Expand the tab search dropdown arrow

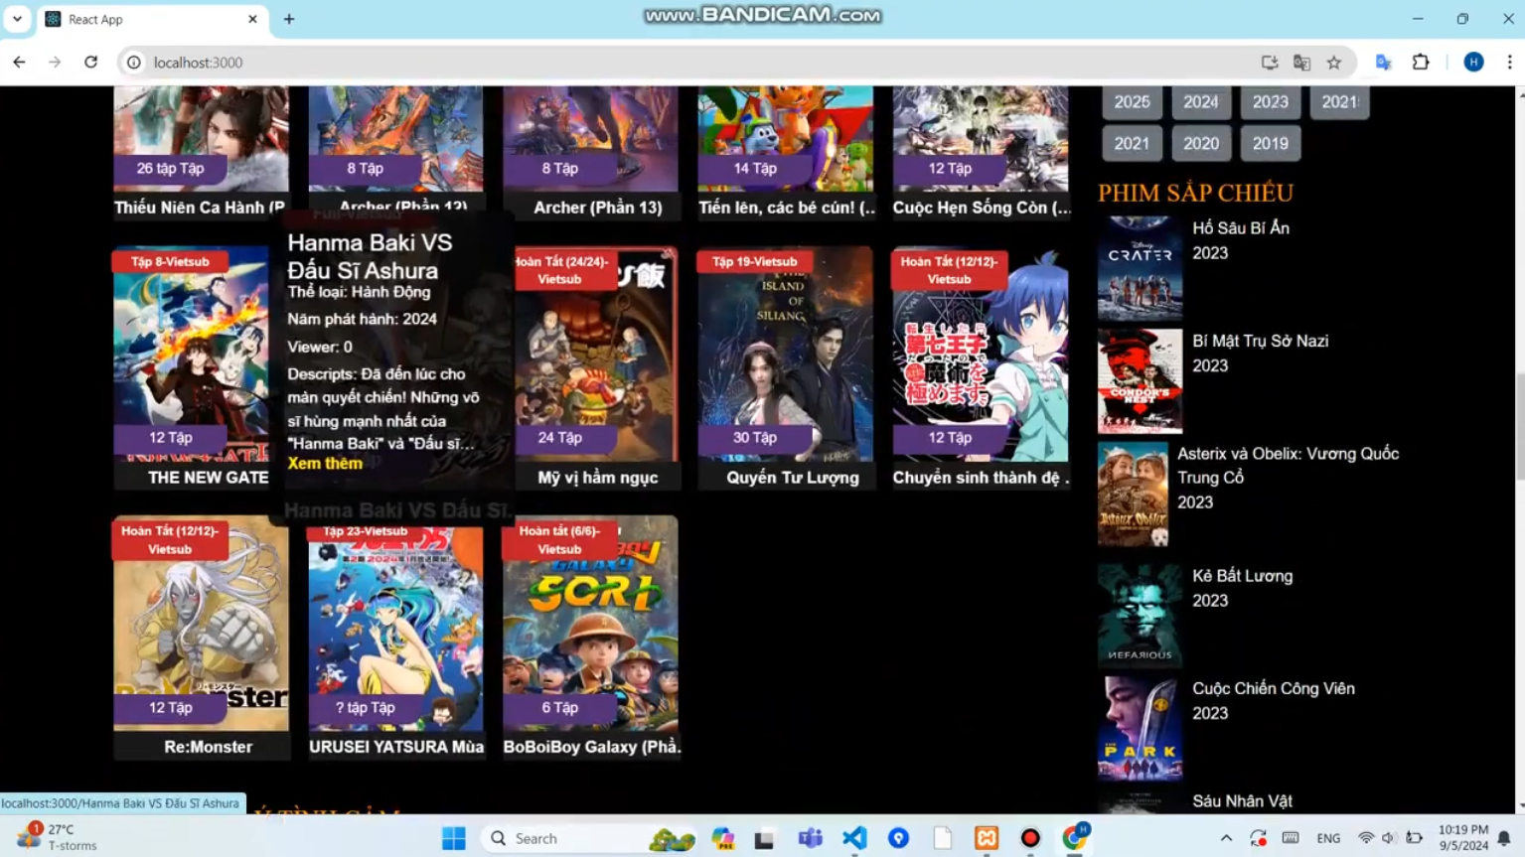click(x=17, y=19)
